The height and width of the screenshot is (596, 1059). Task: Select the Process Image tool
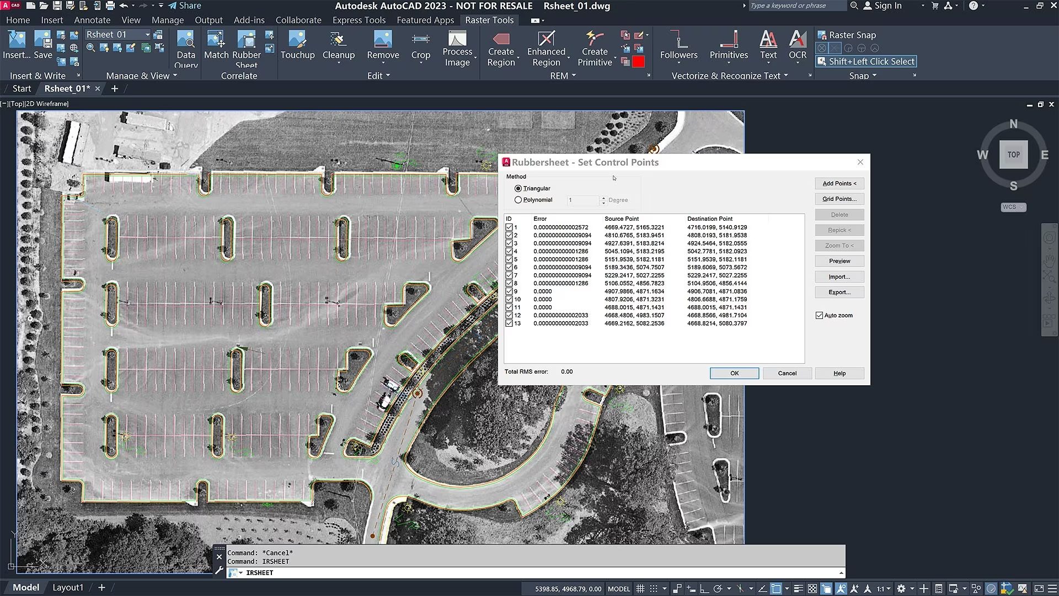(x=458, y=47)
